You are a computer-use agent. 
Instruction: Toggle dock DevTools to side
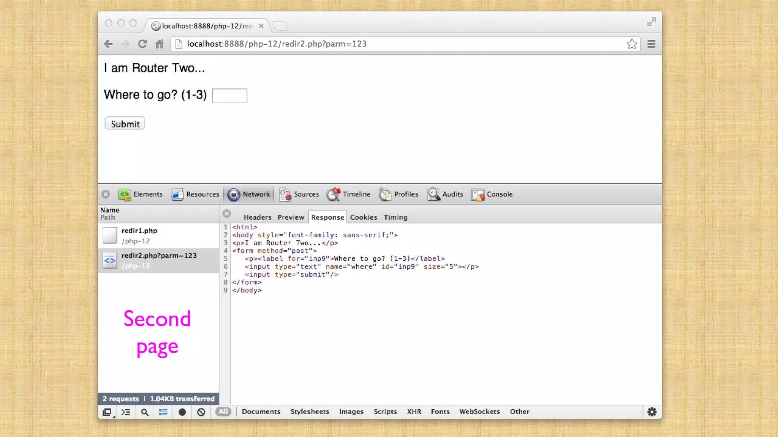108,412
